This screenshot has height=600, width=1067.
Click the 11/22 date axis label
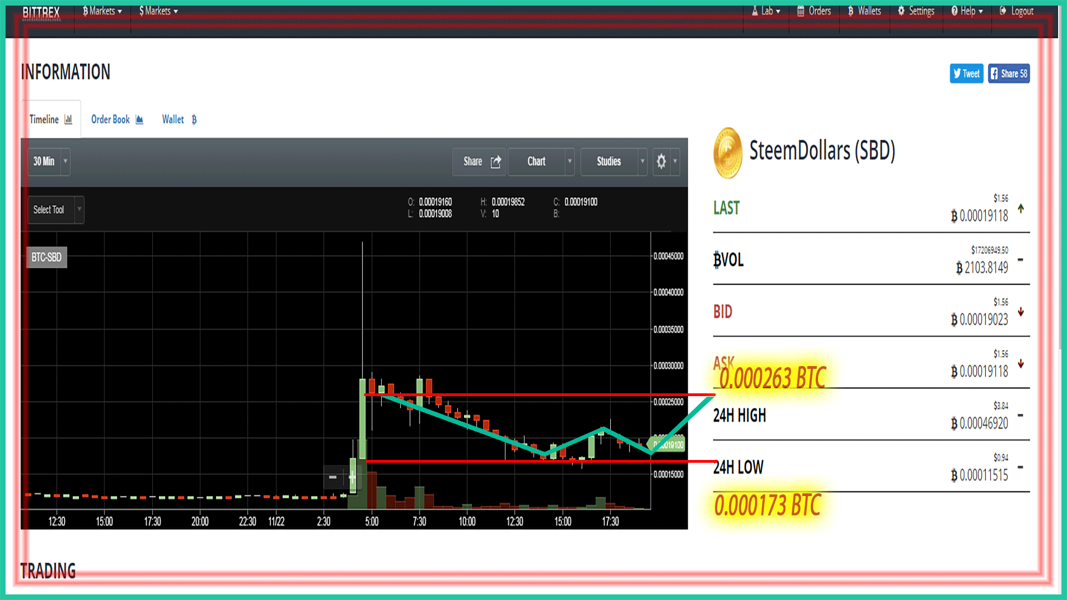[x=276, y=521]
